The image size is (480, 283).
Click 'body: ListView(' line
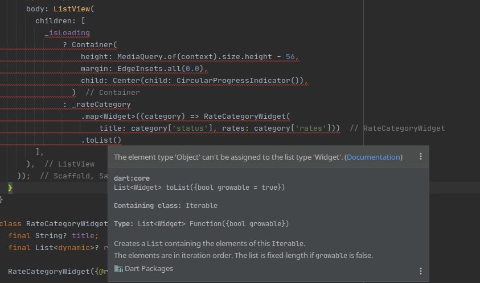click(60, 9)
